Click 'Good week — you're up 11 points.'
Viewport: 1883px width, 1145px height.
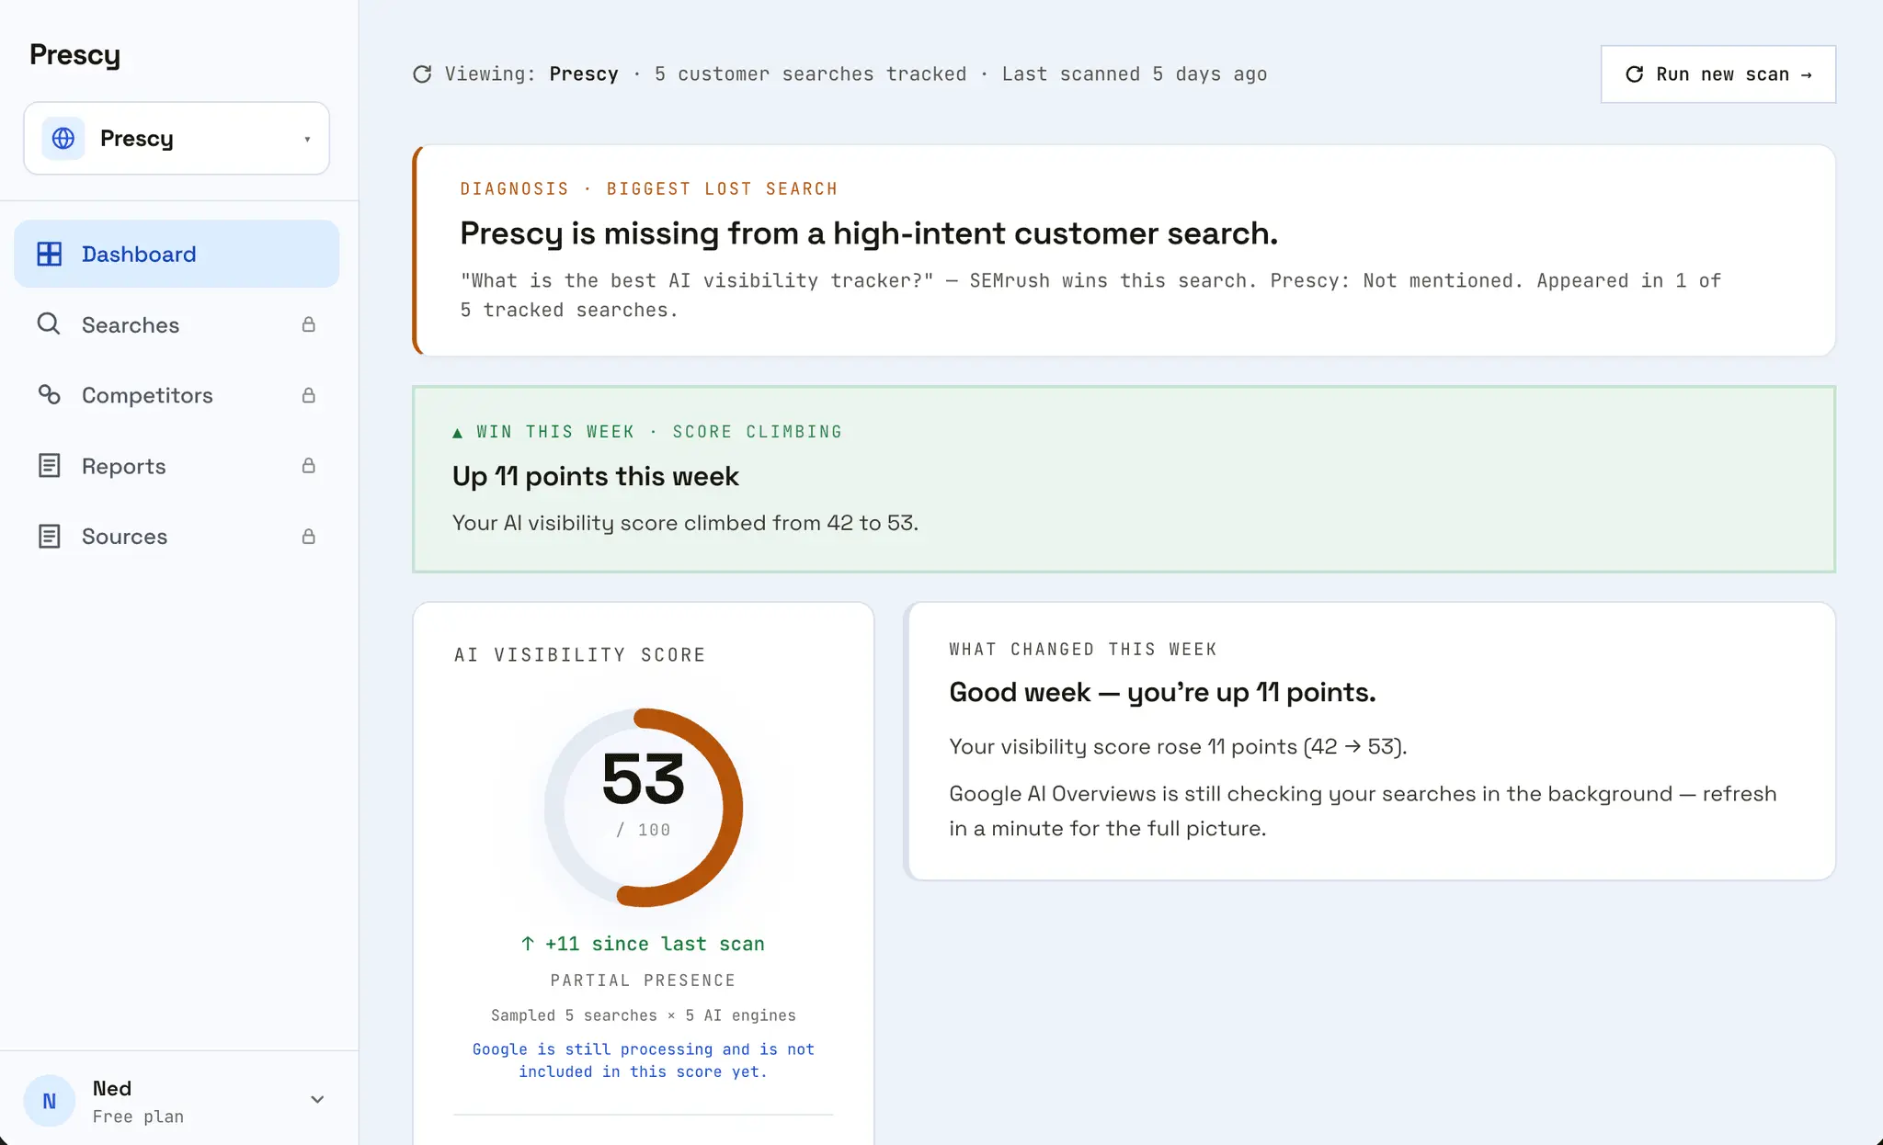(1162, 692)
